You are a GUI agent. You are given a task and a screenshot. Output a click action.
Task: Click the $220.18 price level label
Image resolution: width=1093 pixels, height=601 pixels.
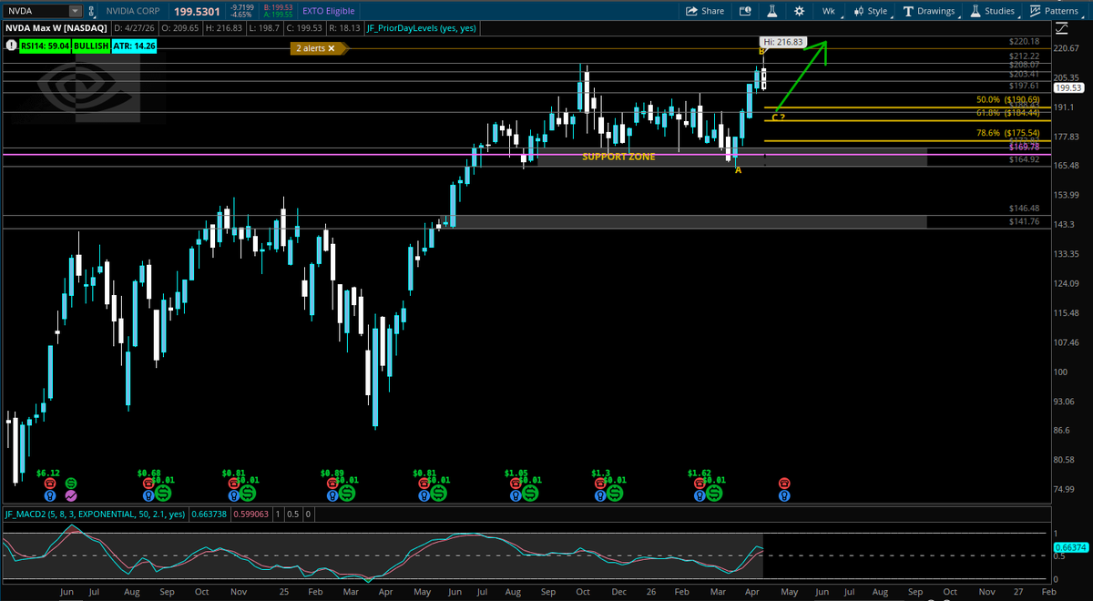coord(1025,42)
